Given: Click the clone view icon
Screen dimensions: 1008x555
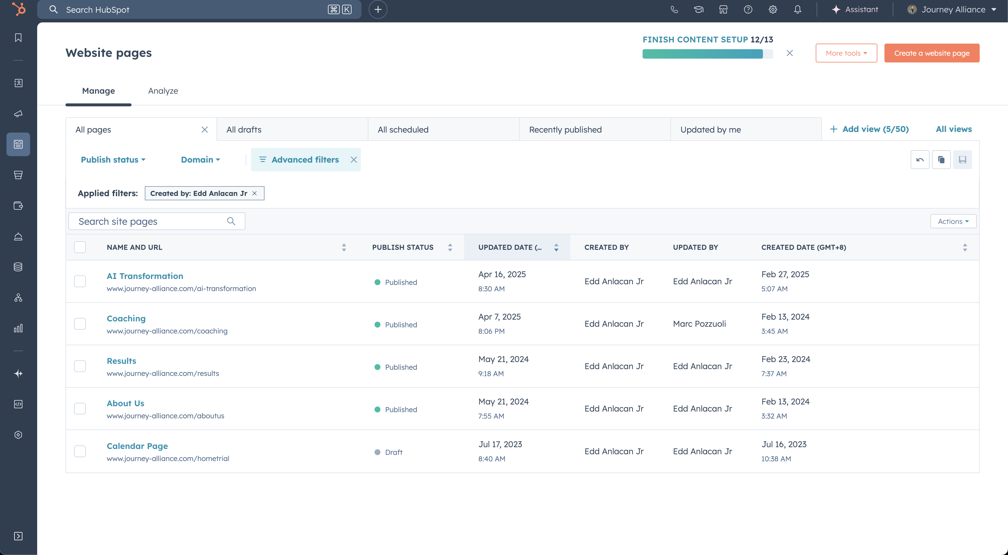Looking at the screenshot, I should [941, 159].
